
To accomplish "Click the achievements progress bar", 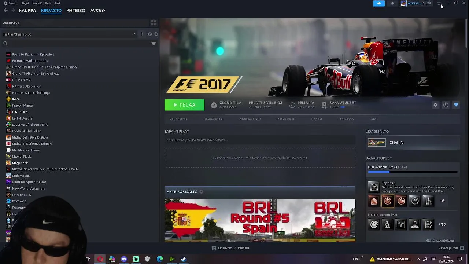I will tap(413, 172).
